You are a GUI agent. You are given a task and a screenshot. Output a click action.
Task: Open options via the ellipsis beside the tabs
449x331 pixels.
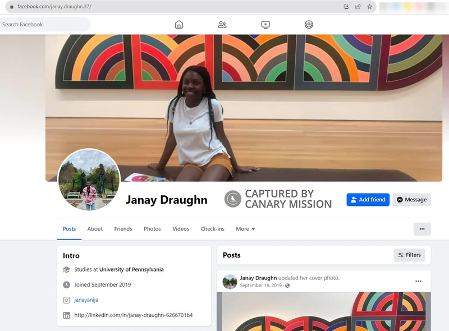tap(422, 229)
